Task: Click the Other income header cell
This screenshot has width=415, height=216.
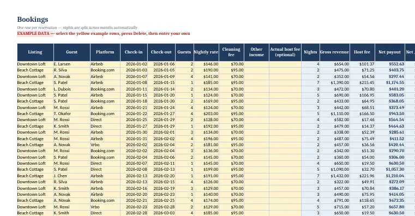Action: [256, 52]
